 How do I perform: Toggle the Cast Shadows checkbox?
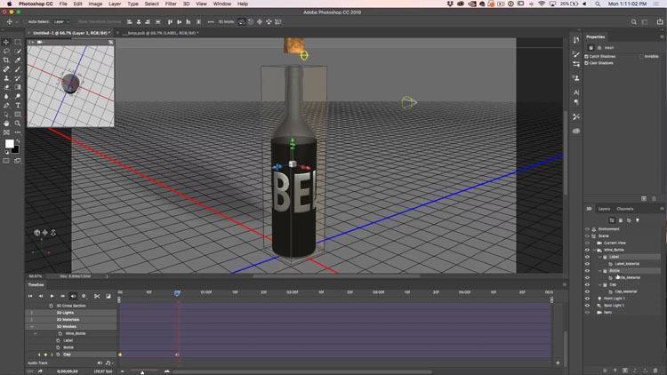(587, 63)
